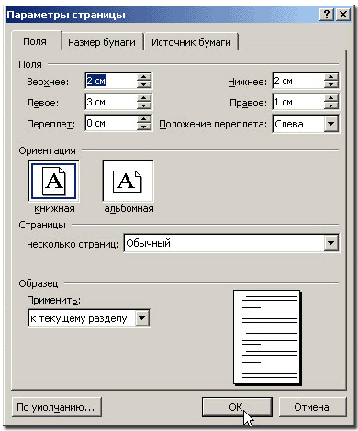This screenshot has height=431, width=358.
Task: Decrease the Правое margin with down arrow
Action: pyautogui.click(x=330, y=105)
